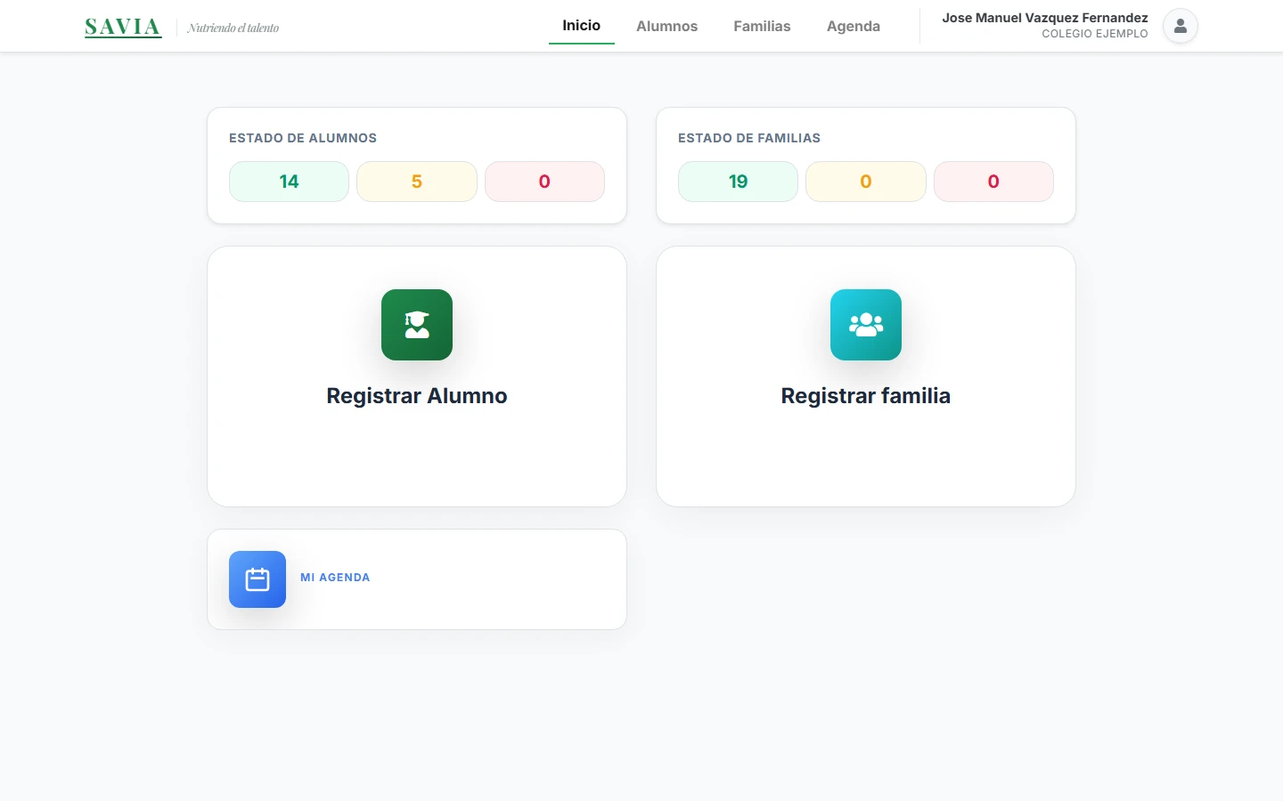1283x801 pixels.
Task: Click the Registrar familia heading
Action: pyautogui.click(x=866, y=396)
